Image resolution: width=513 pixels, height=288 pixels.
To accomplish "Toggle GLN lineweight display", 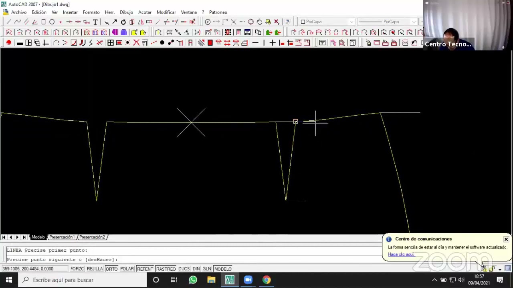I will 207,269.
